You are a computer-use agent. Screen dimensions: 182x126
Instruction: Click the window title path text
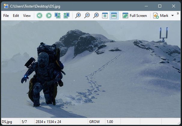click(35, 6)
